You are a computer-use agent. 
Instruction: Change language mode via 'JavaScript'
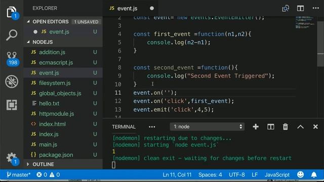coord(277,175)
